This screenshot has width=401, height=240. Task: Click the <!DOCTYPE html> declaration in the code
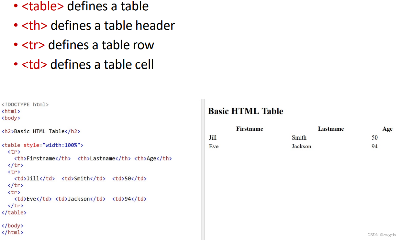click(25, 104)
